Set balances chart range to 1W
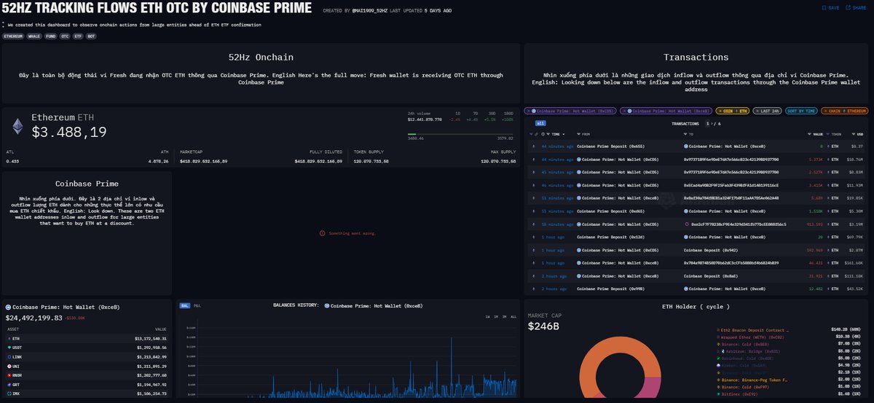 coord(487,317)
